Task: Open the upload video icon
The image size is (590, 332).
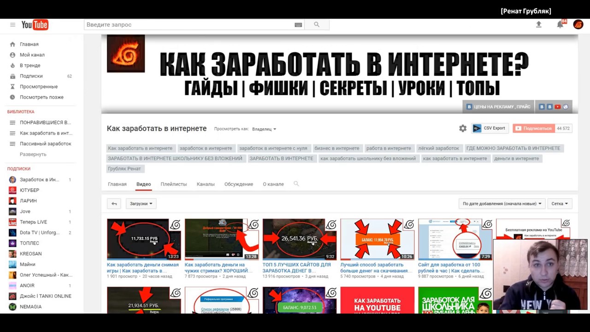Action: coord(538,24)
